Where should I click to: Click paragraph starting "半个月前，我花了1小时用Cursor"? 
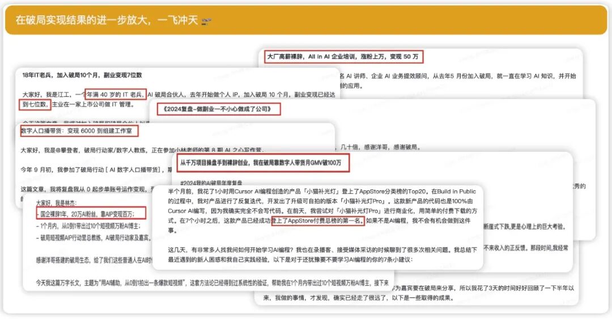pos(322,211)
